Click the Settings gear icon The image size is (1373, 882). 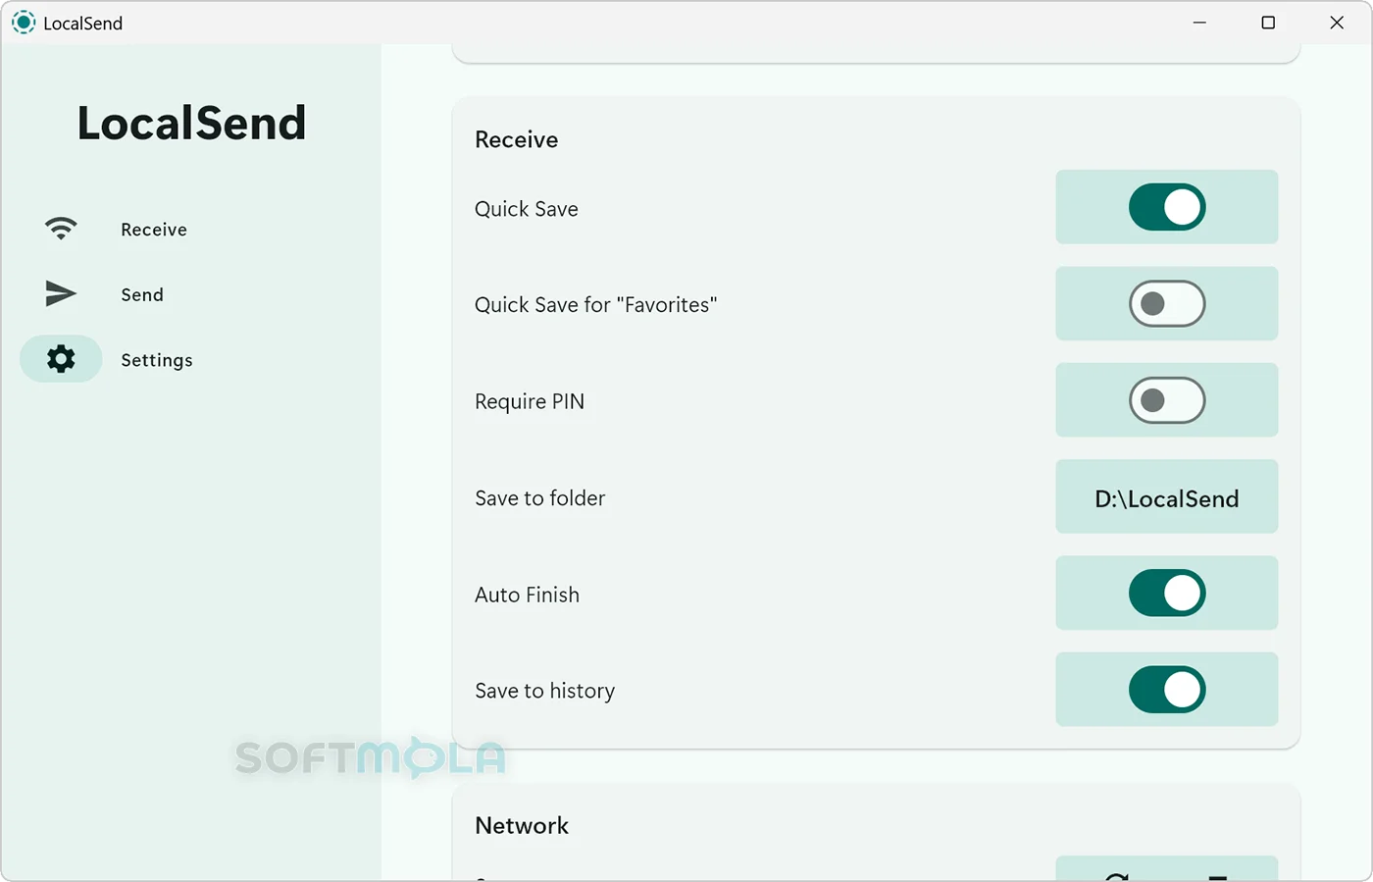(61, 359)
